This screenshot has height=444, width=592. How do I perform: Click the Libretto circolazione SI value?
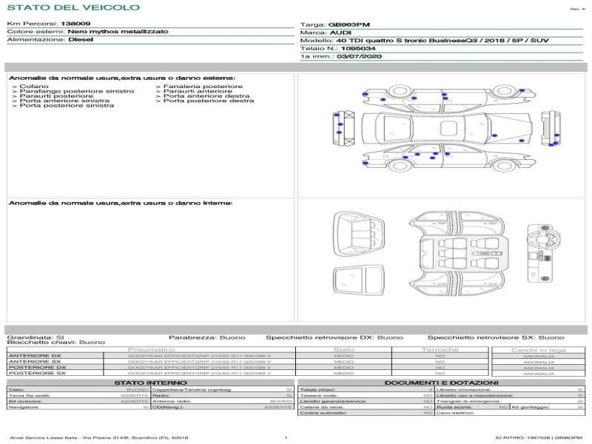pos(580,389)
